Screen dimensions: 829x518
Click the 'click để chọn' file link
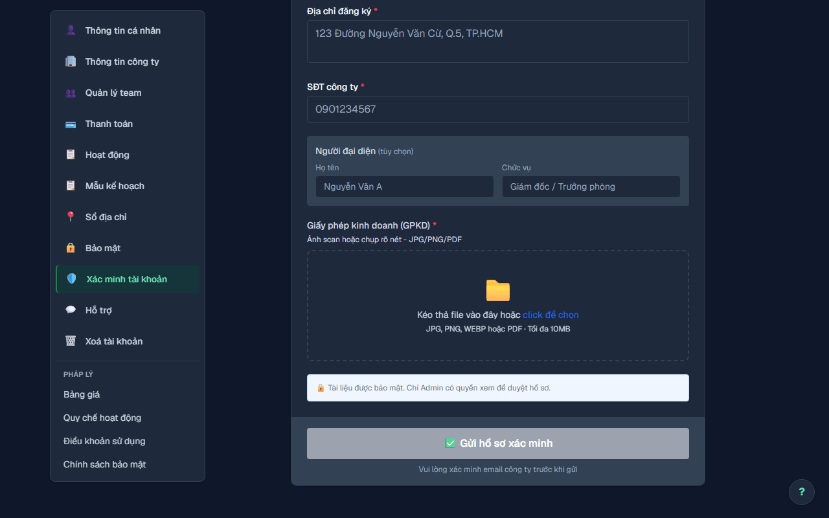coord(551,315)
